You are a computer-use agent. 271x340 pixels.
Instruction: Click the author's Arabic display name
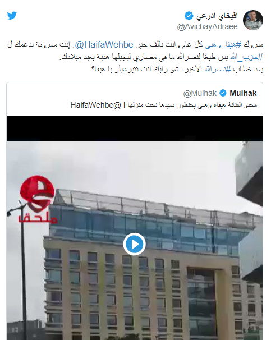tap(217, 16)
